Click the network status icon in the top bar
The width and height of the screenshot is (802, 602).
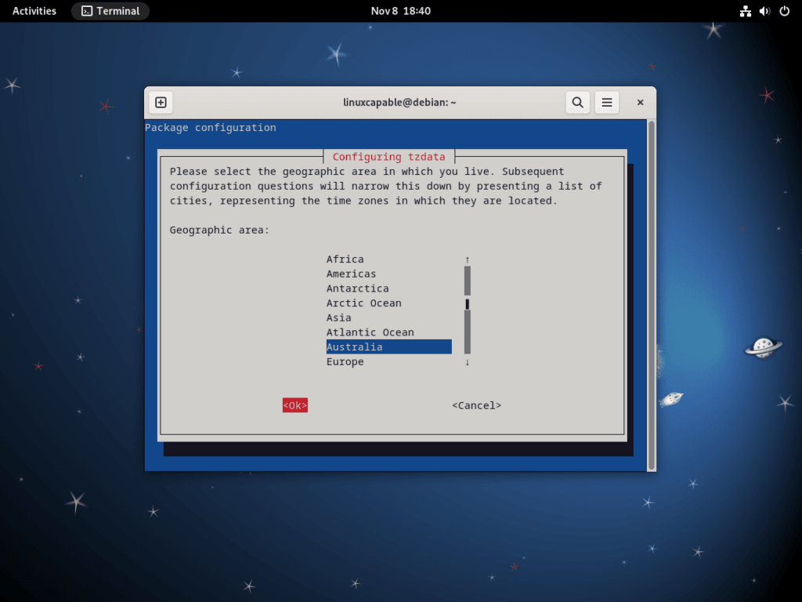click(745, 11)
